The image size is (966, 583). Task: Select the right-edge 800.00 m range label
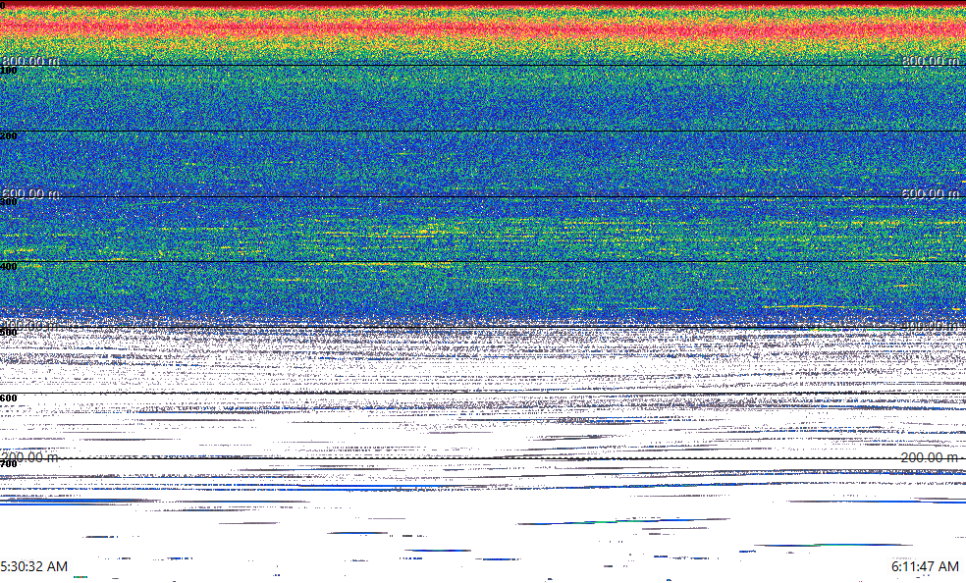pos(931,60)
